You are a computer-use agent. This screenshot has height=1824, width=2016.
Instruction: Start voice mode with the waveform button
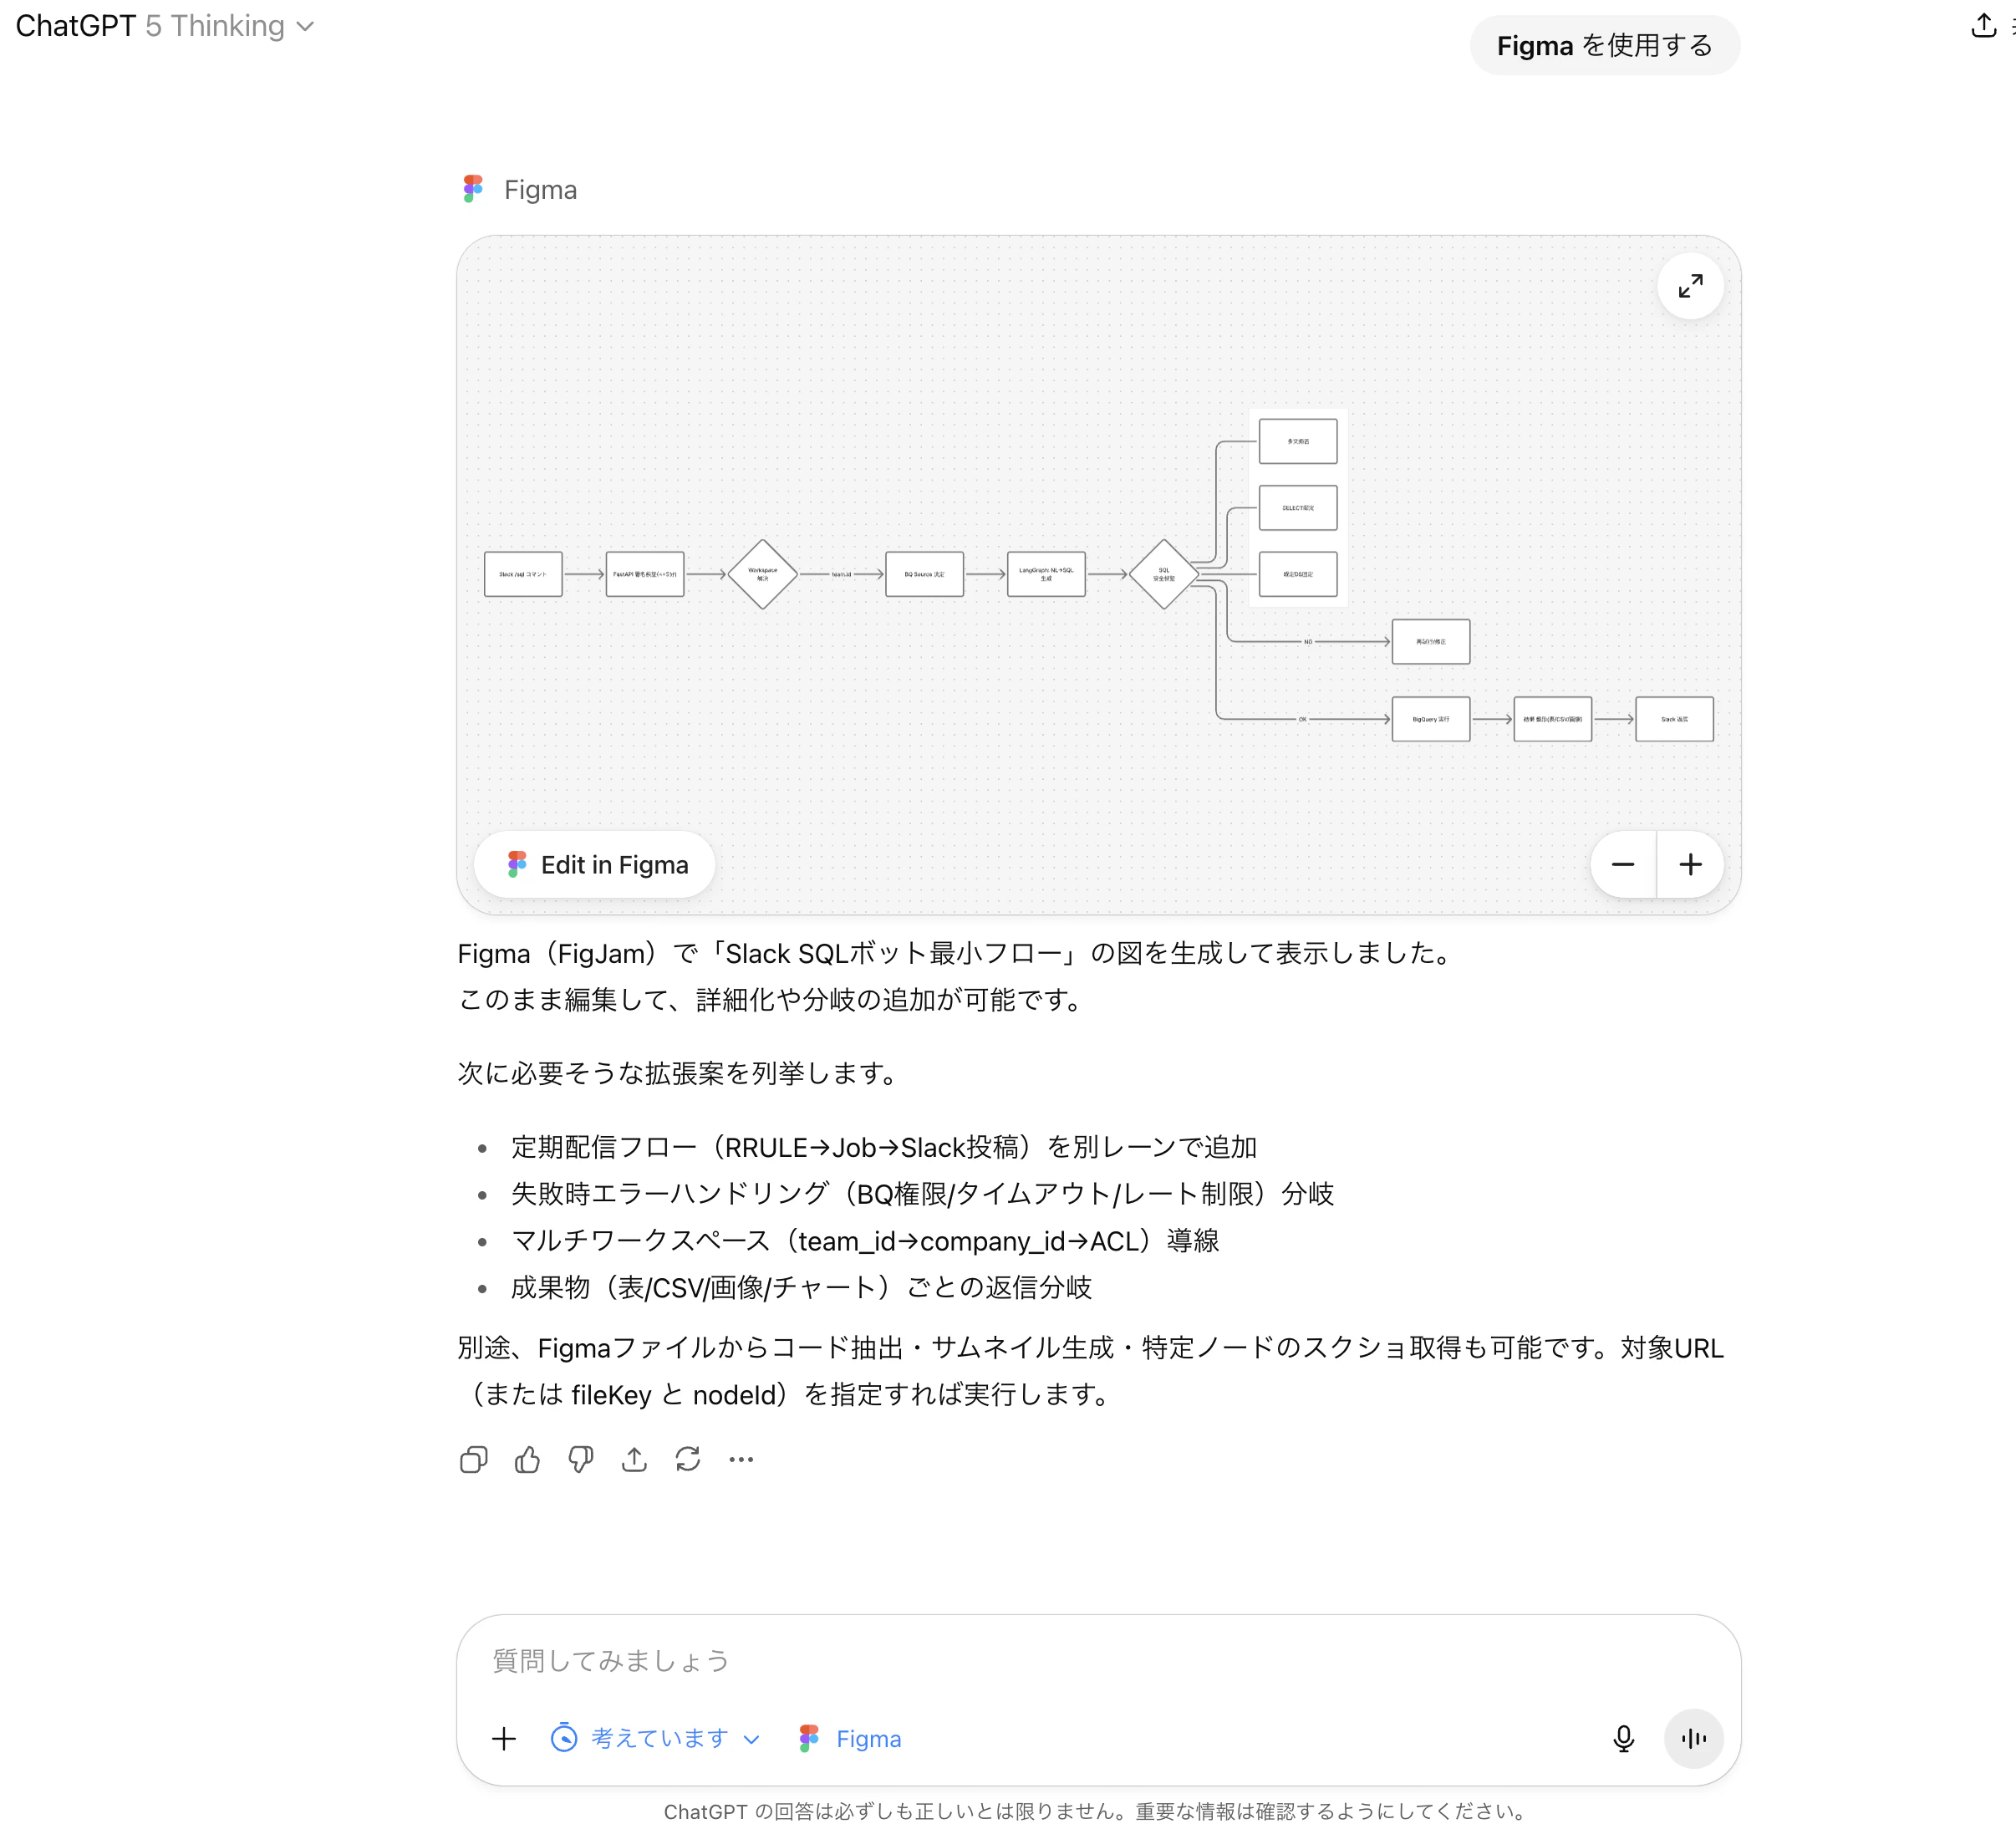pos(1693,1739)
